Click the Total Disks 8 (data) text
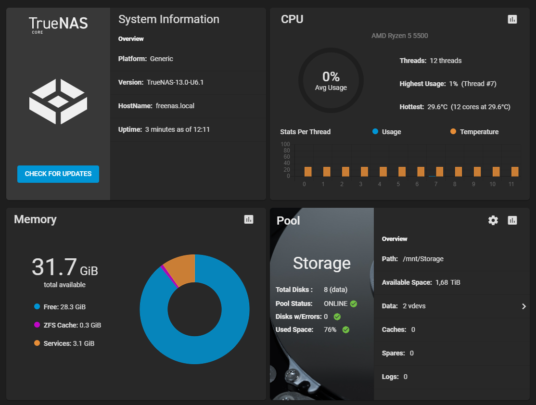 pos(311,290)
